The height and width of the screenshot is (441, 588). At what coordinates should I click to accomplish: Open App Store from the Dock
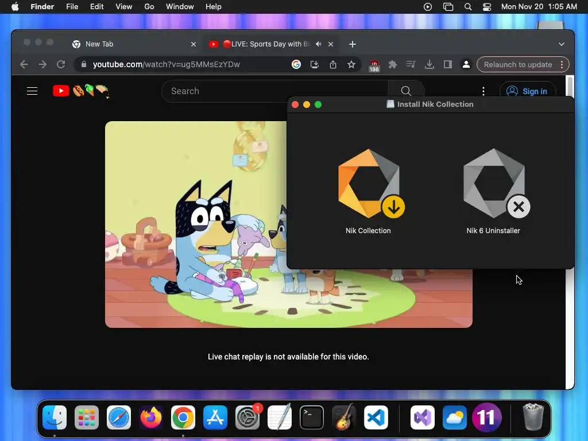click(x=215, y=417)
